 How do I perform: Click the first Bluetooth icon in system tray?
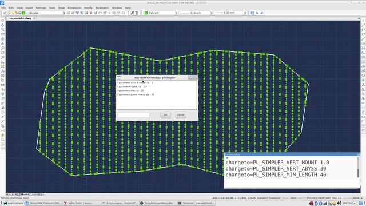(x=316, y=203)
